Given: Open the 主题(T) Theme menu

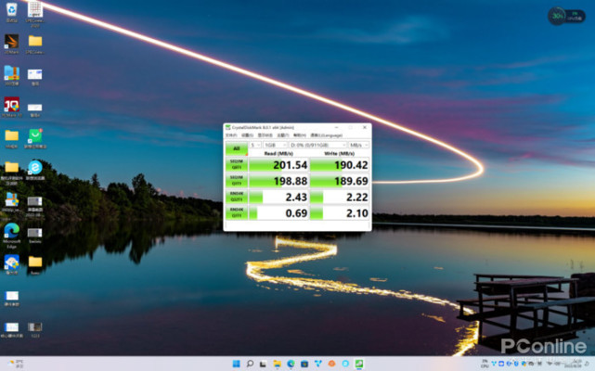Looking at the screenshot, I should [280, 134].
